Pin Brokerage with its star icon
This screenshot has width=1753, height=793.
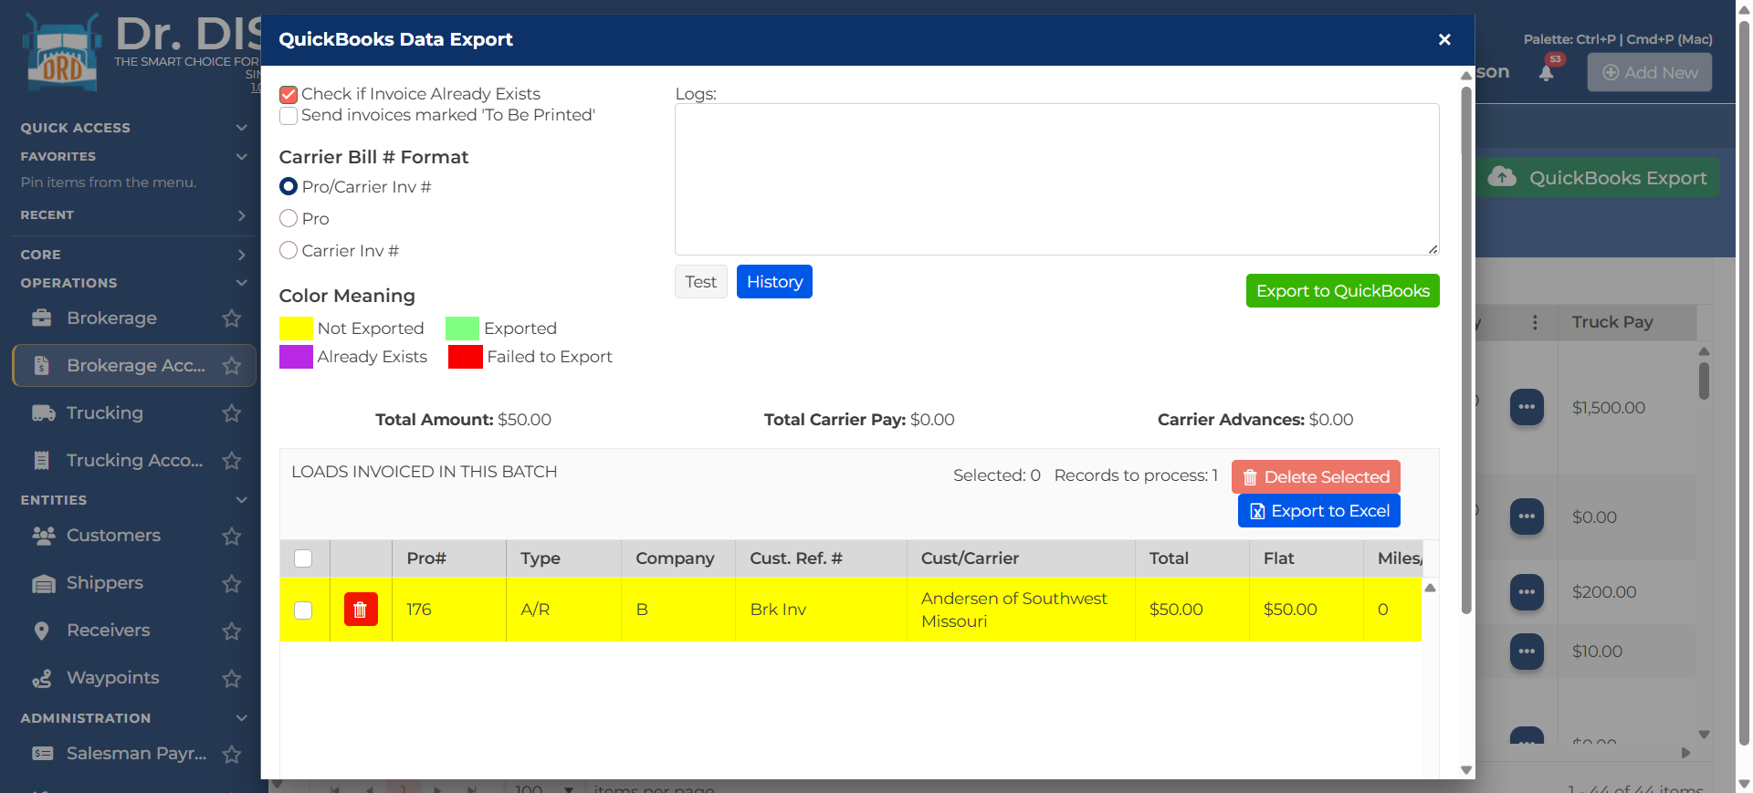232,318
